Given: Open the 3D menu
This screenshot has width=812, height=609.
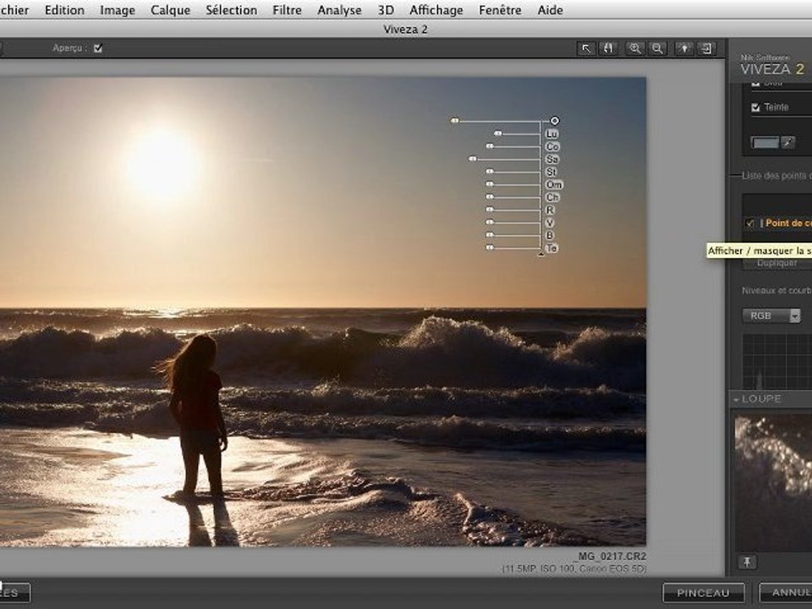Looking at the screenshot, I should click(x=386, y=10).
